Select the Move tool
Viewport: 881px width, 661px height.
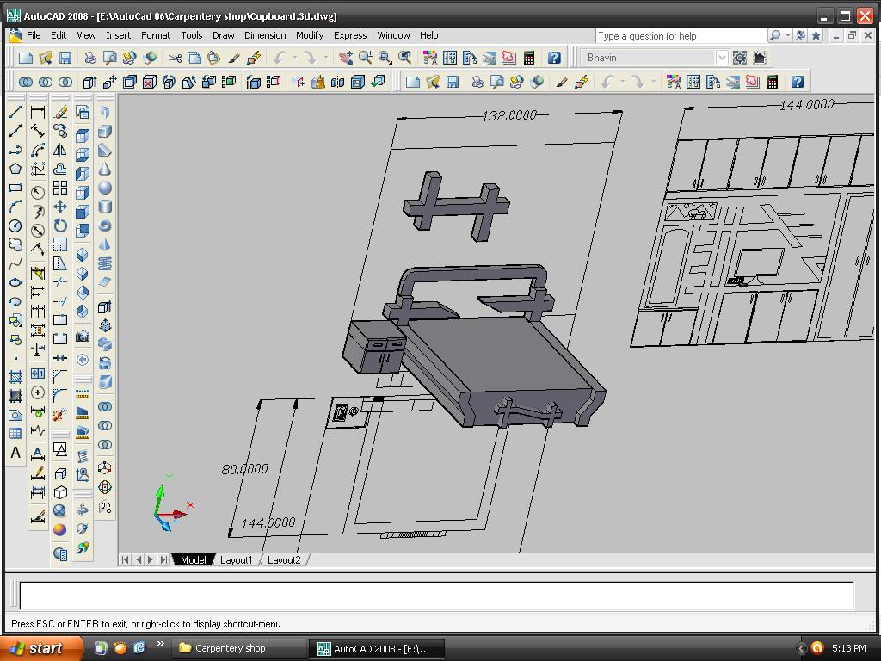pos(60,207)
